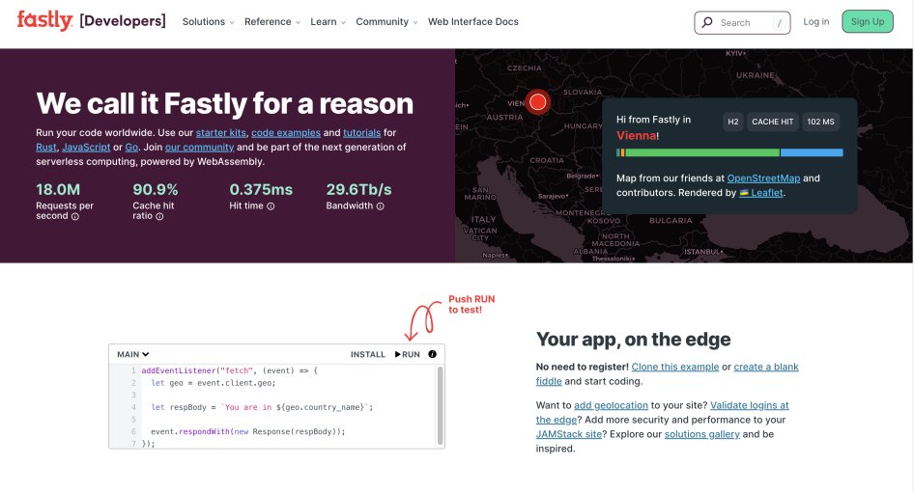This screenshot has height=492, width=914.
Task: Open info icon for Requests per second
Action: (75, 216)
